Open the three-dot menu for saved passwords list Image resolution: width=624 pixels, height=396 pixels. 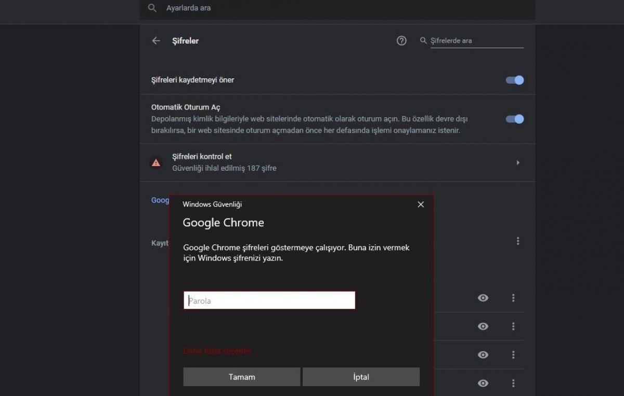click(518, 241)
